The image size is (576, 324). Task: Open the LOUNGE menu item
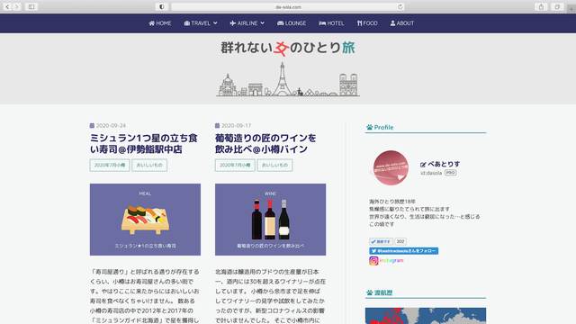click(x=292, y=23)
